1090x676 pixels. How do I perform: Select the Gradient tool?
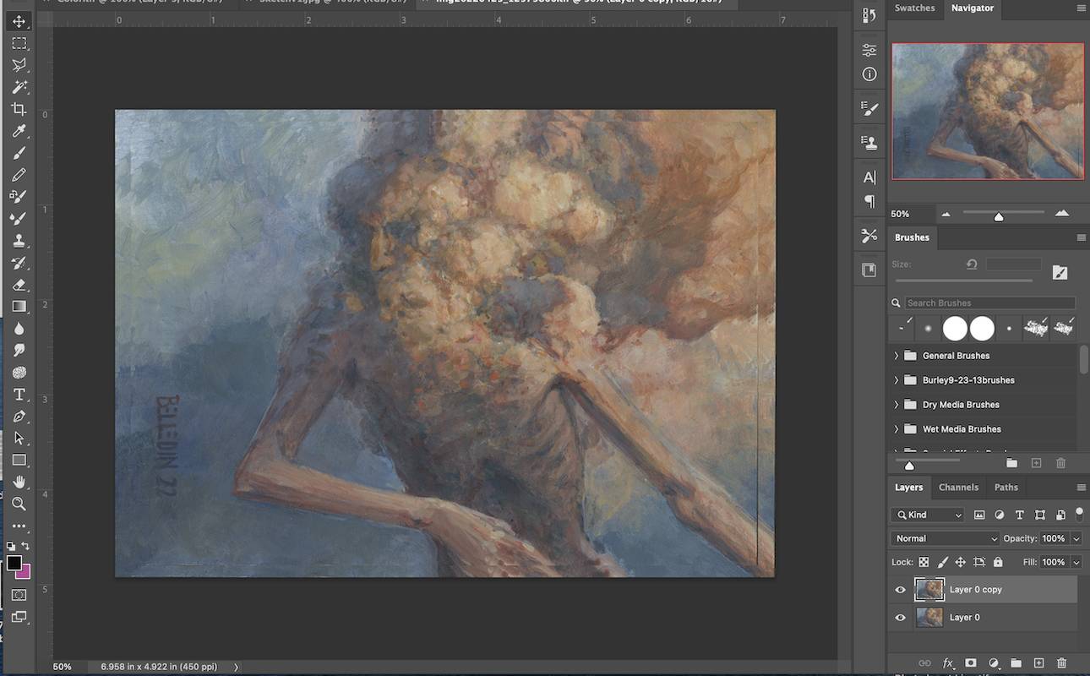(19, 307)
